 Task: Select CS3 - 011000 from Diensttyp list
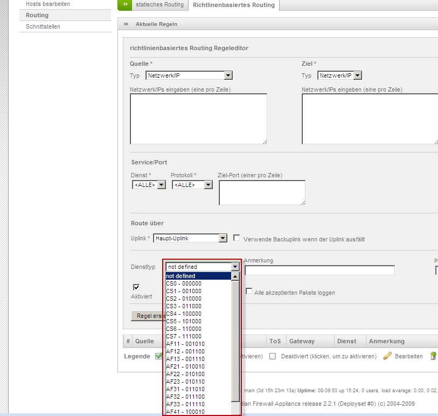[184, 306]
